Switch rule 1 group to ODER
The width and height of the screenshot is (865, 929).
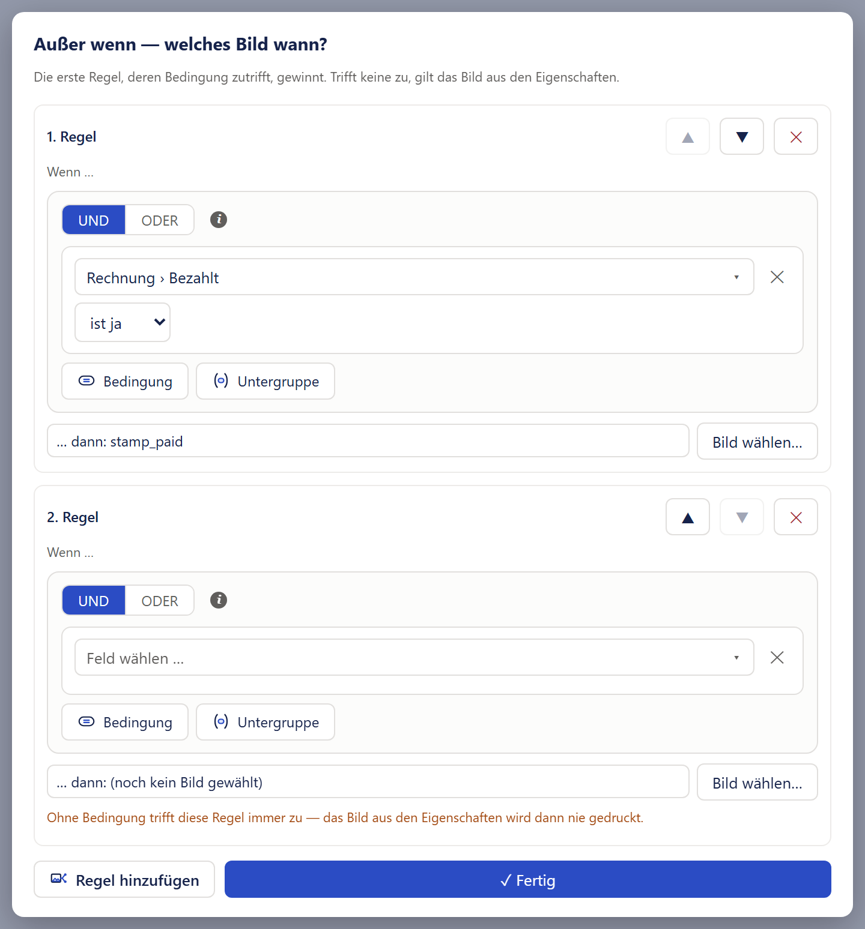tap(160, 220)
